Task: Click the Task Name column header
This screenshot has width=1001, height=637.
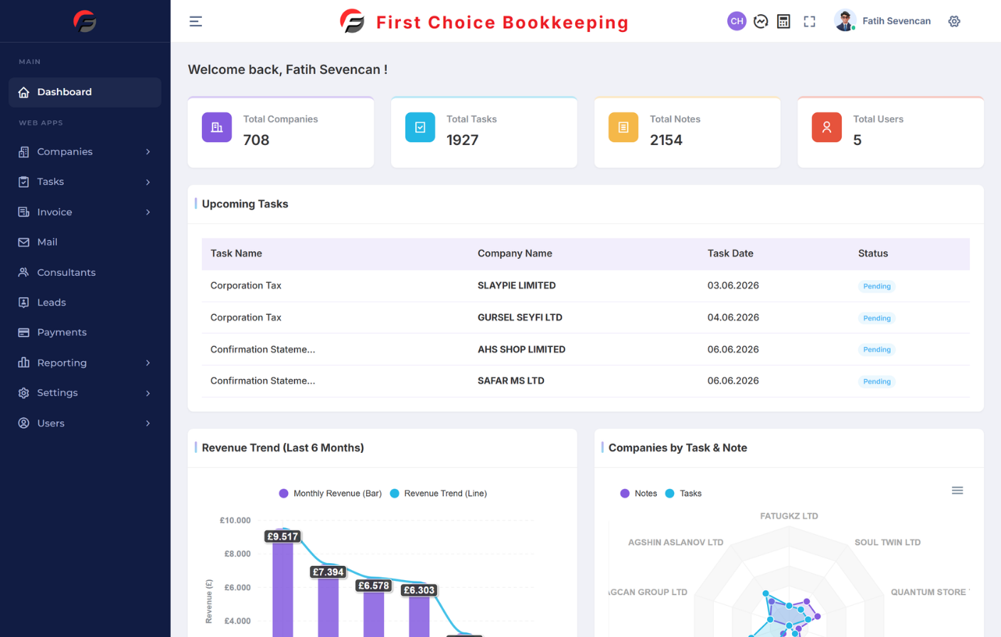Action: (x=236, y=253)
